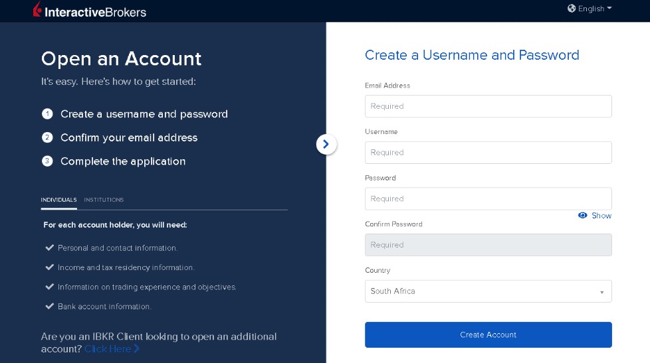Toggle Show password text
This screenshot has width=650, height=363.
pos(601,216)
